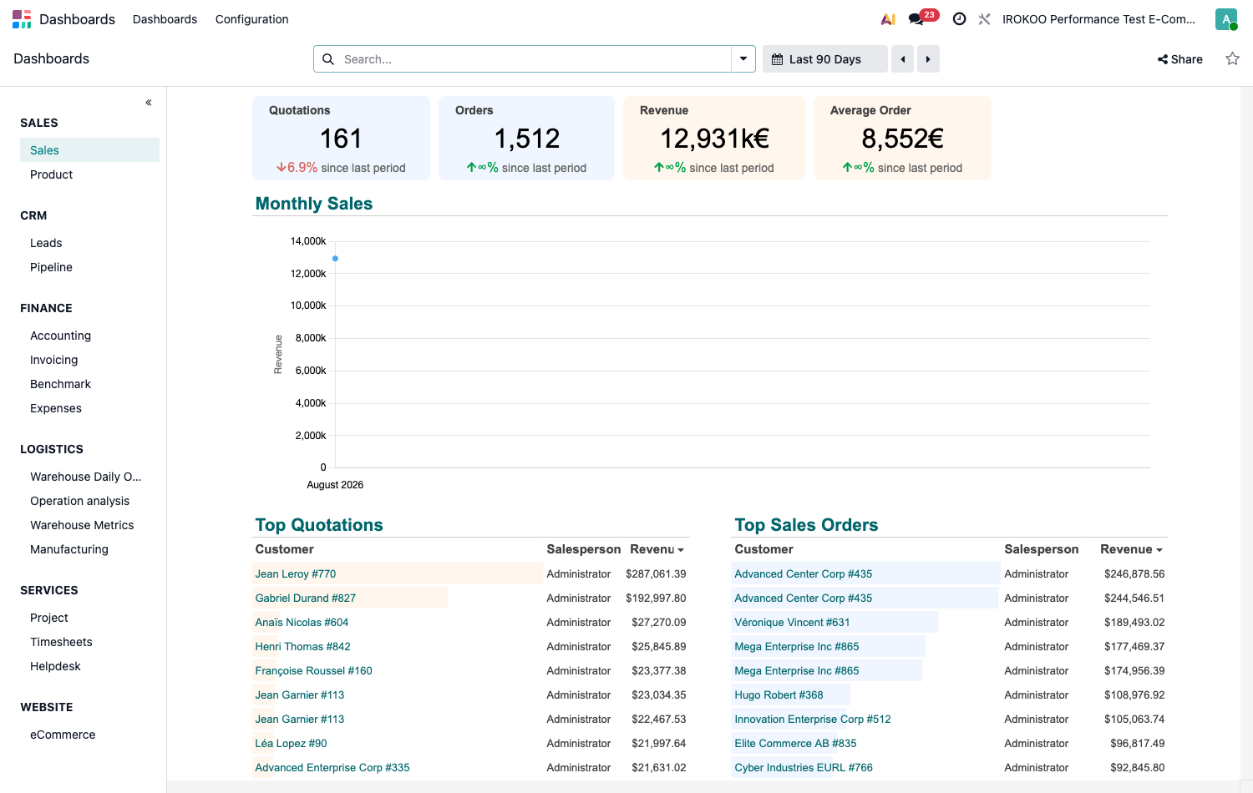
Task: Open the debug tools wrench icon
Action: [985, 19]
